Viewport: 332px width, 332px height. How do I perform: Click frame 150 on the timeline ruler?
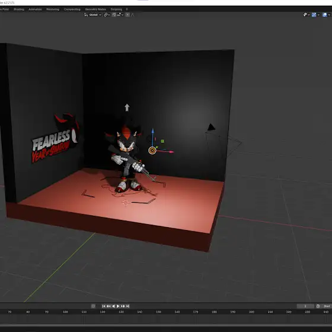click(158, 312)
